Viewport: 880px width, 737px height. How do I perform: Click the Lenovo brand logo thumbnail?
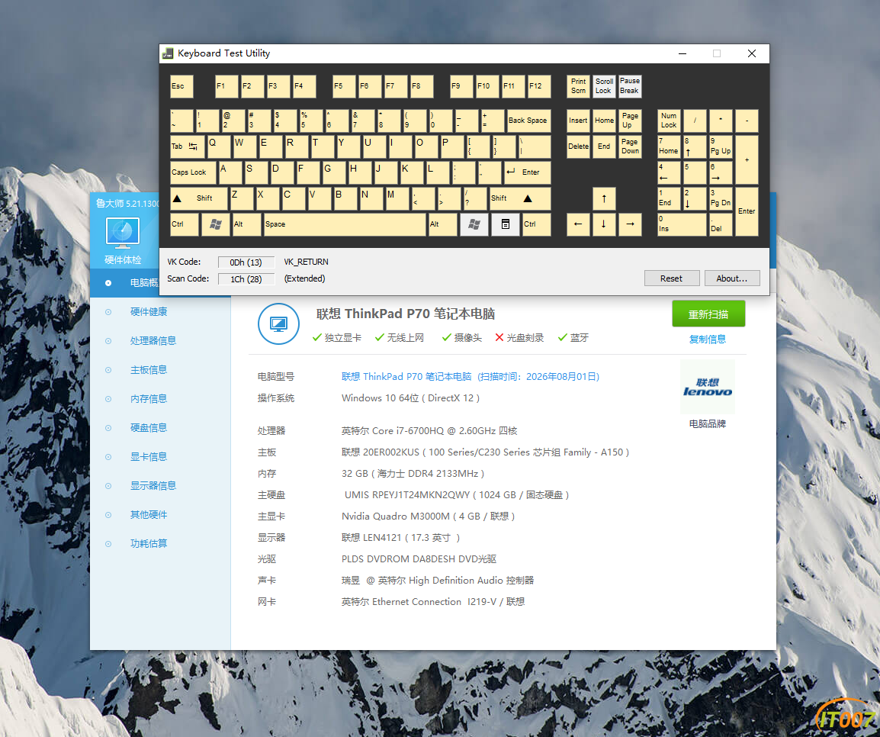click(708, 388)
